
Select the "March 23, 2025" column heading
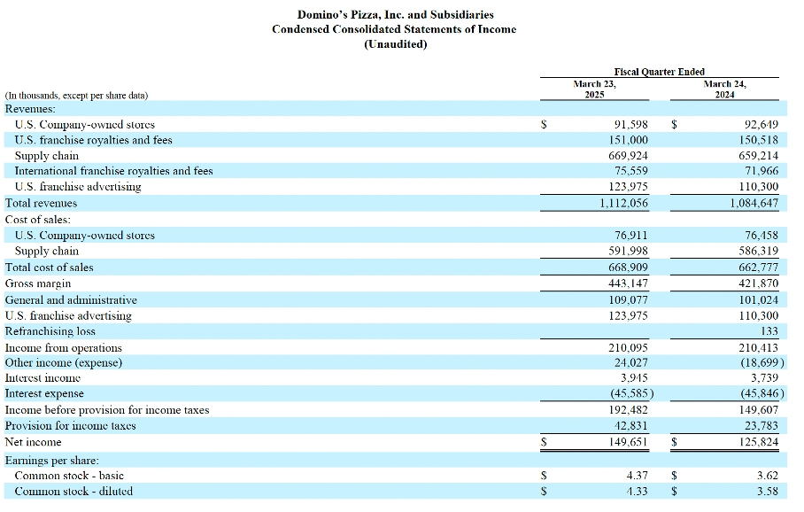click(x=594, y=89)
